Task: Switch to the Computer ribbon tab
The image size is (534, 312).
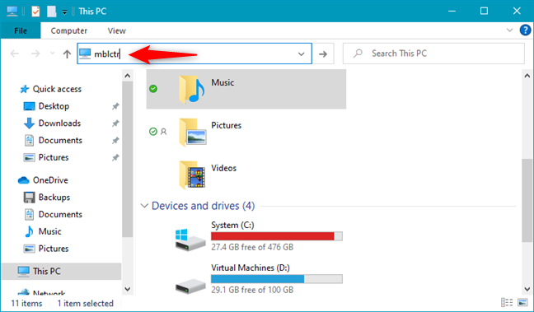Action: [x=68, y=30]
